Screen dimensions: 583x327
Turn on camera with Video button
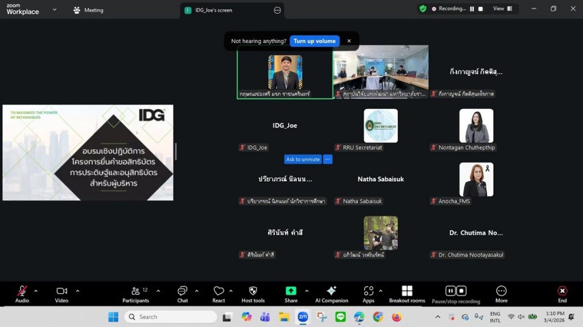coord(61,294)
